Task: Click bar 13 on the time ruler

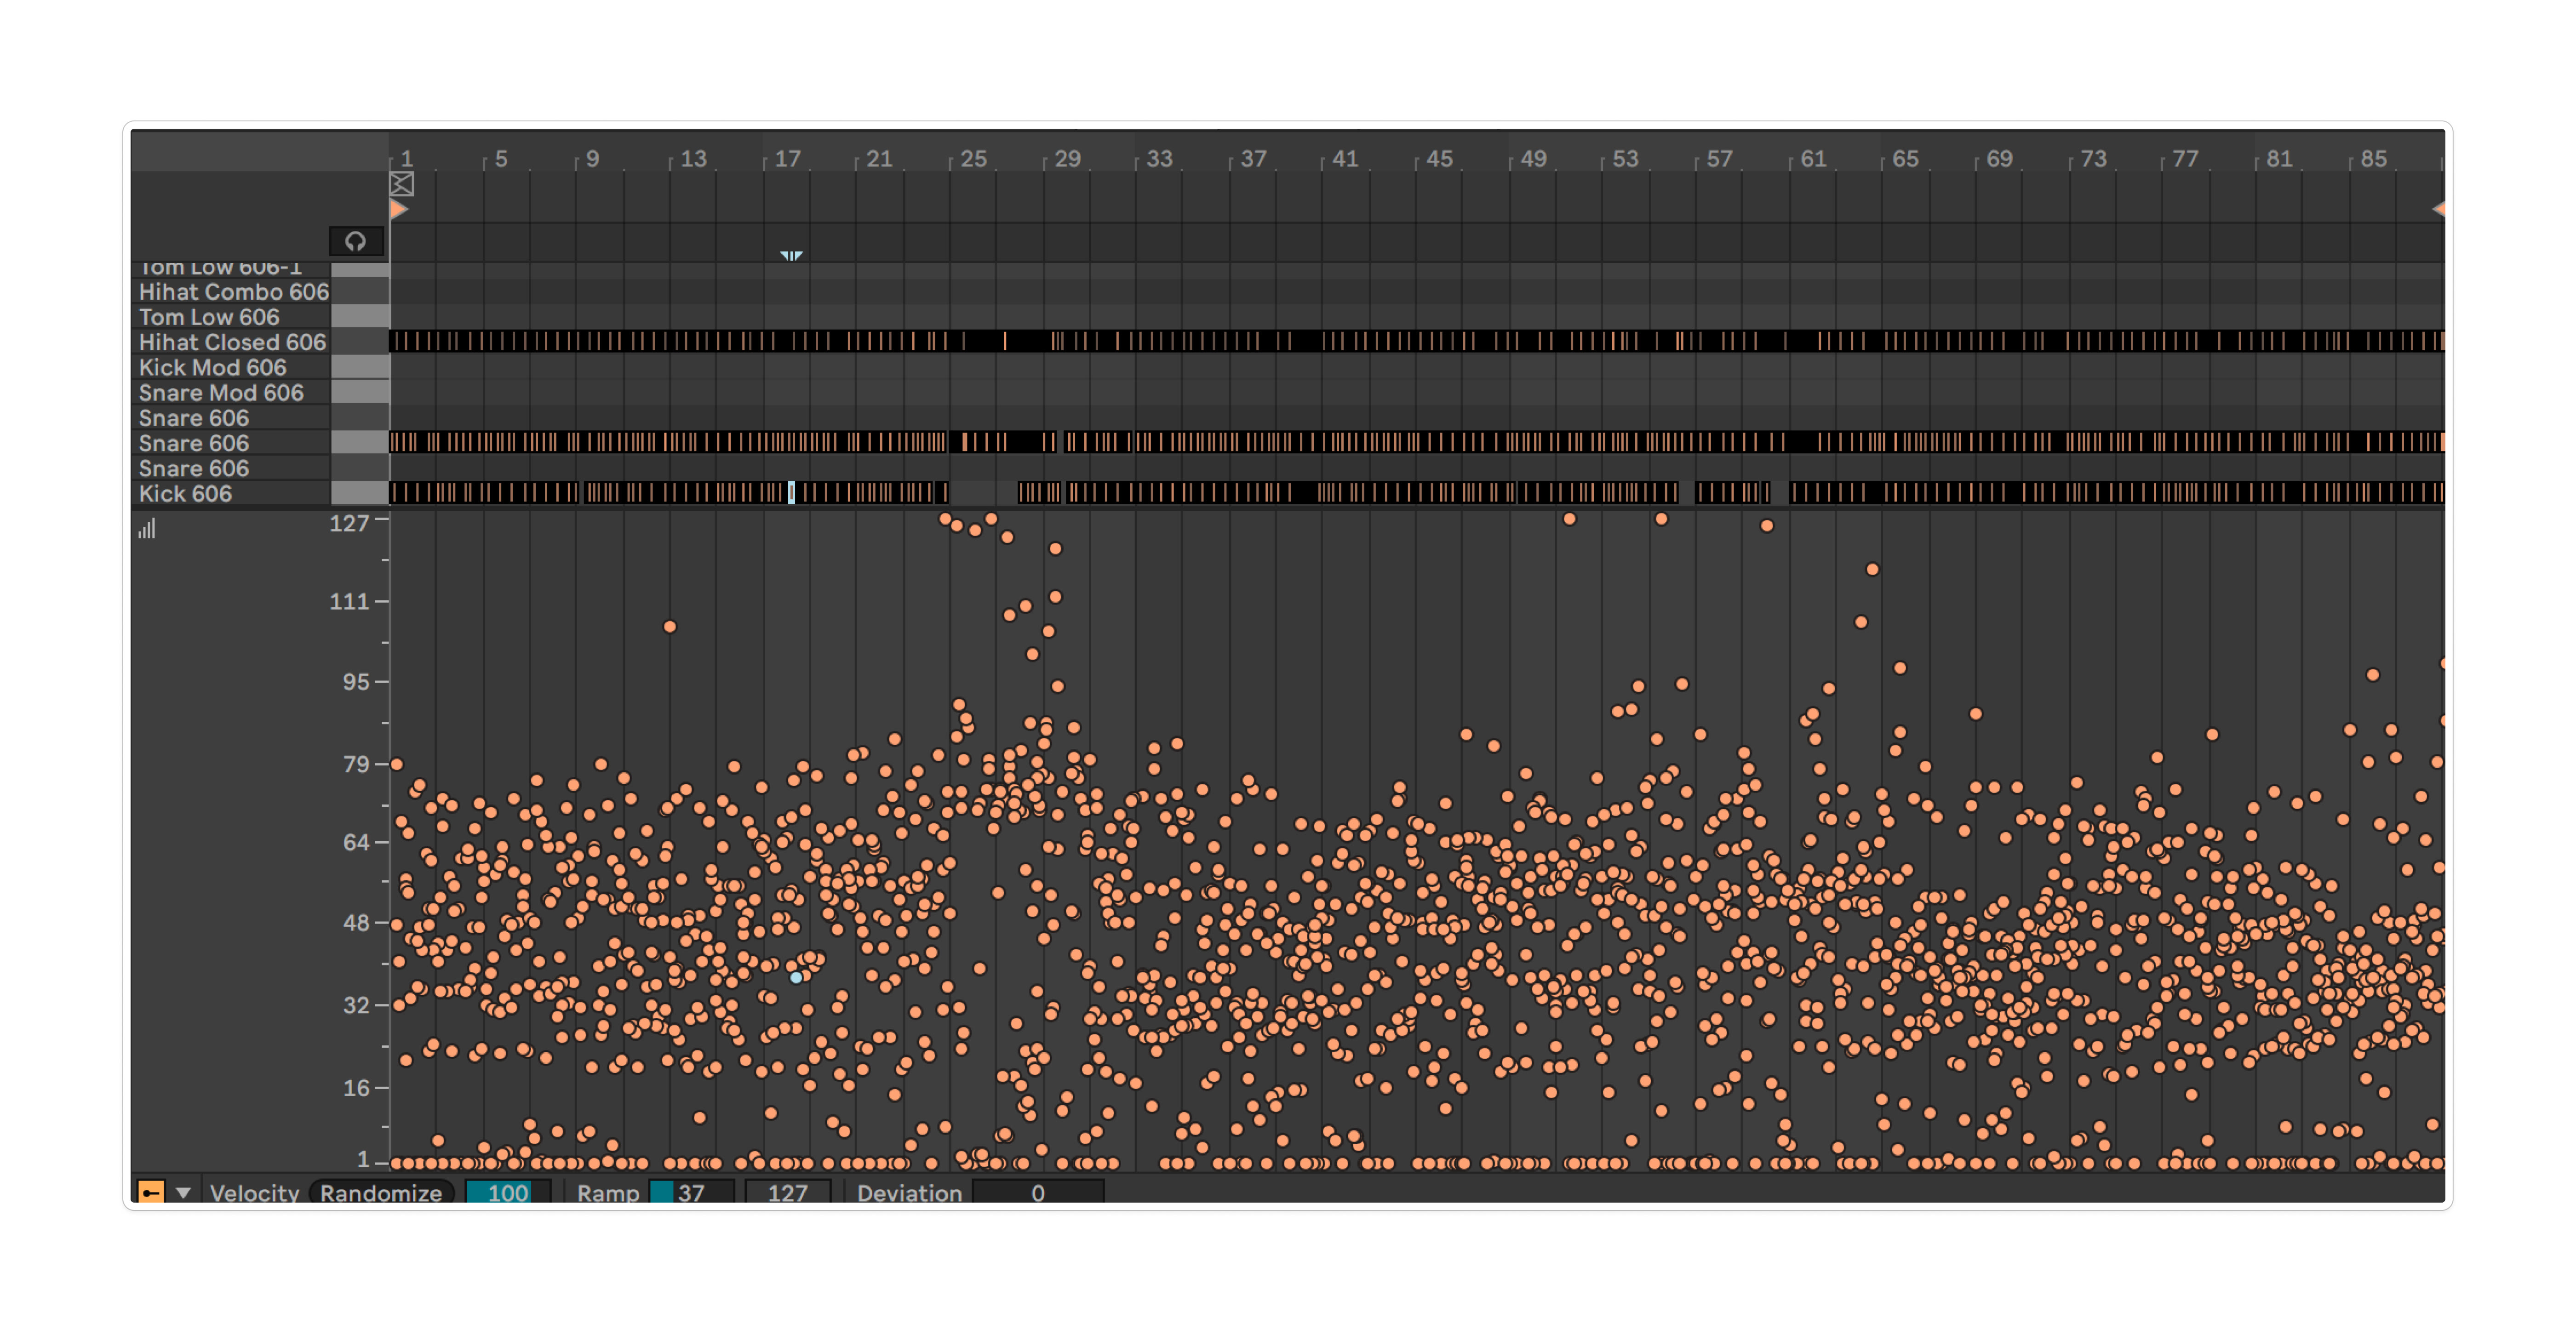Action: (x=693, y=159)
